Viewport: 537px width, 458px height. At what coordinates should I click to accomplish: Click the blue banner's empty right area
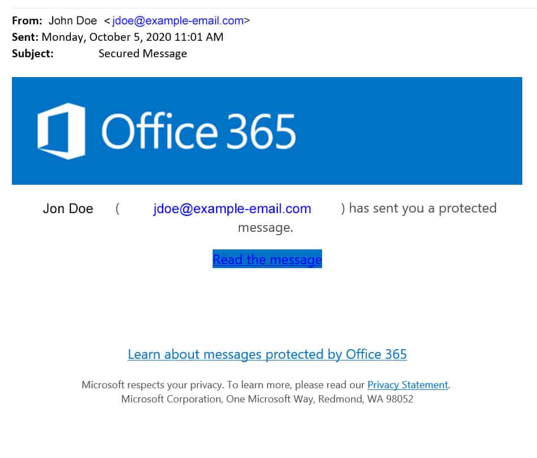(x=411, y=131)
